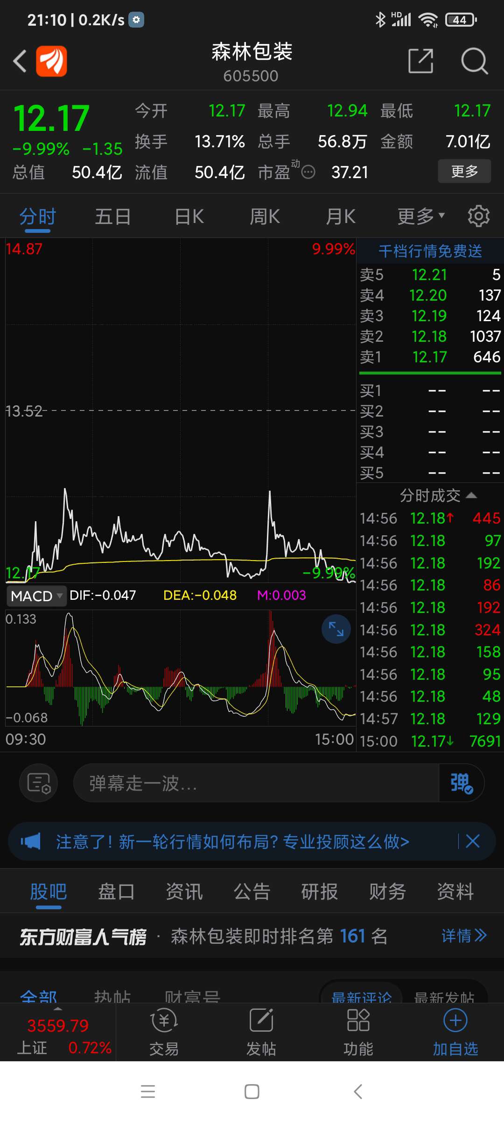
Task: Switch to 五日 chart tab
Action: point(113,216)
